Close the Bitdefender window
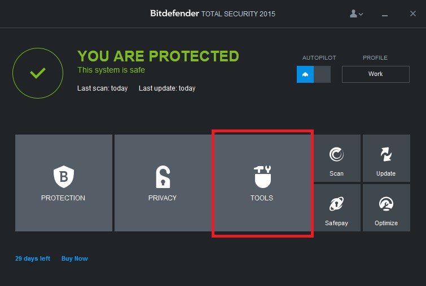426x286 pixels. tap(413, 14)
